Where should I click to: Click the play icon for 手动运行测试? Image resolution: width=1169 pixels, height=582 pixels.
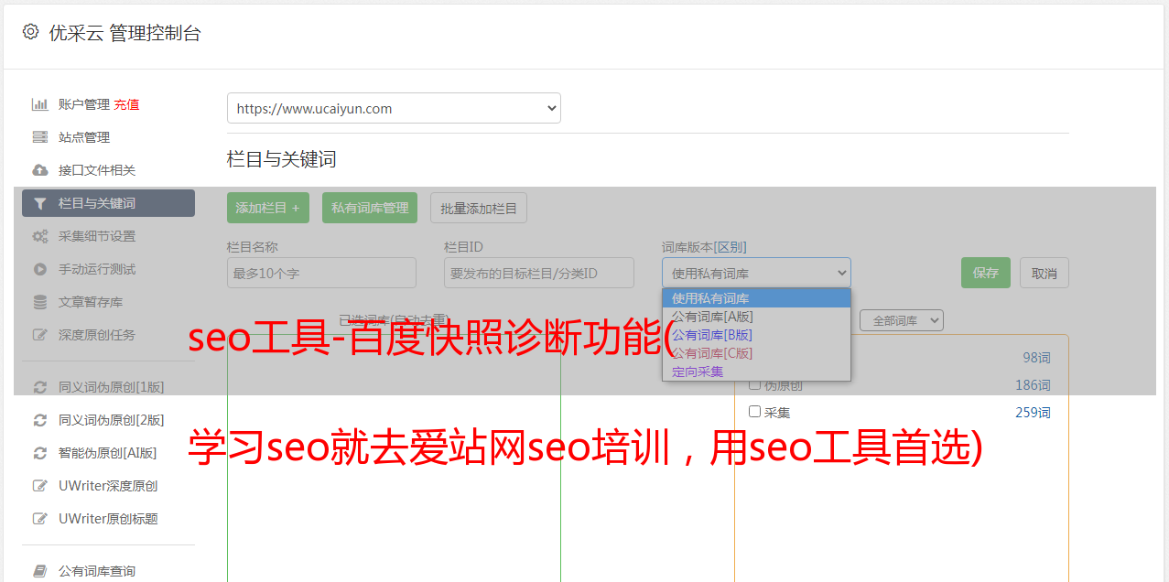pyautogui.click(x=39, y=269)
